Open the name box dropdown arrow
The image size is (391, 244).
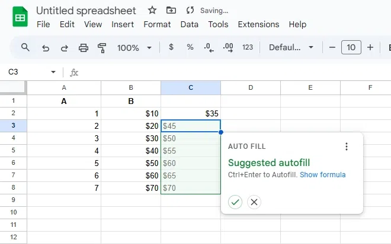coord(53,72)
